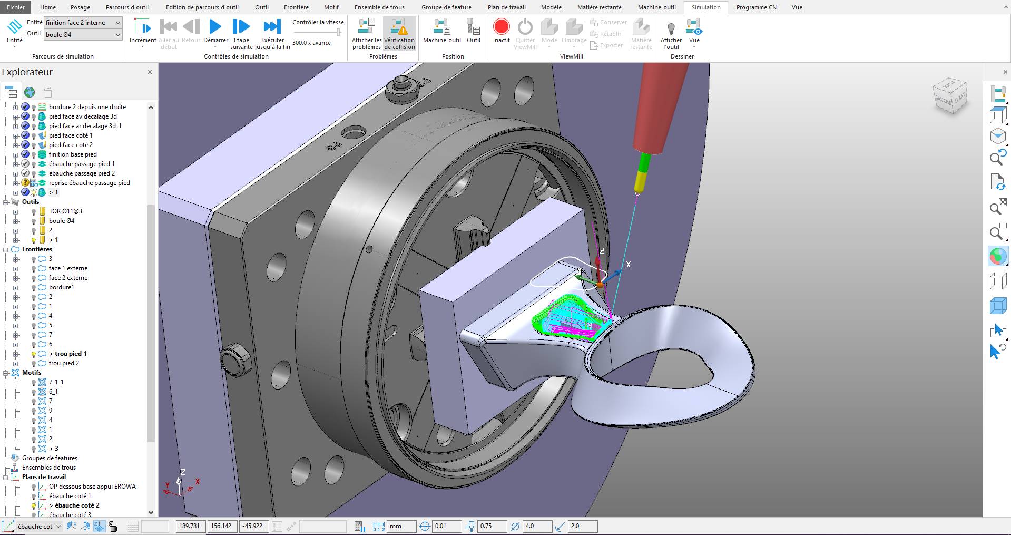Click Exécuter jusqu'à la fin icon
Image resolution: width=1011 pixels, height=535 pixels.
(272, 27)
